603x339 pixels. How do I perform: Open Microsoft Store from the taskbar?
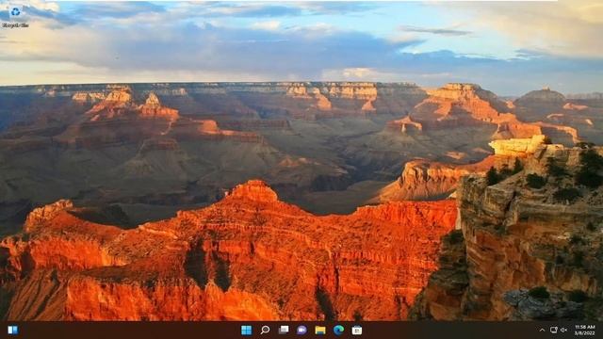coord(357,330)
